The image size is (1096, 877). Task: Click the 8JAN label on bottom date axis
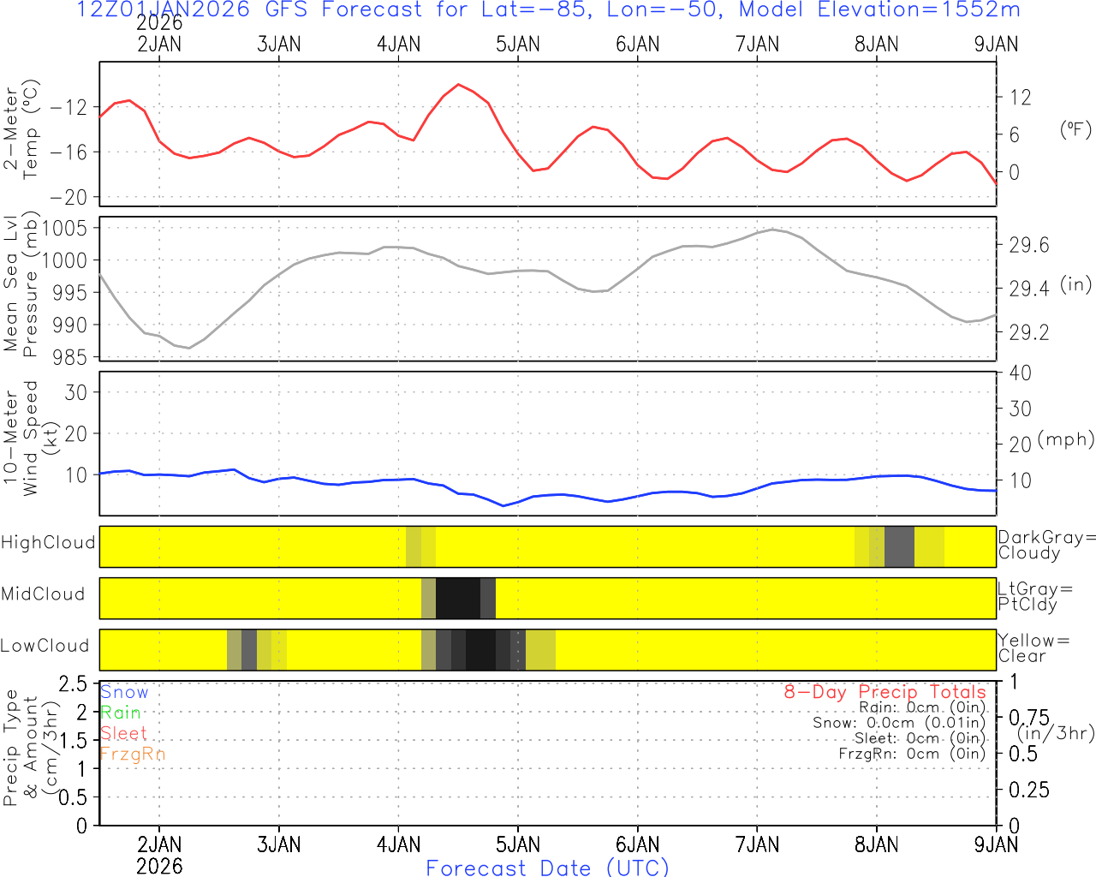point(877,844)
